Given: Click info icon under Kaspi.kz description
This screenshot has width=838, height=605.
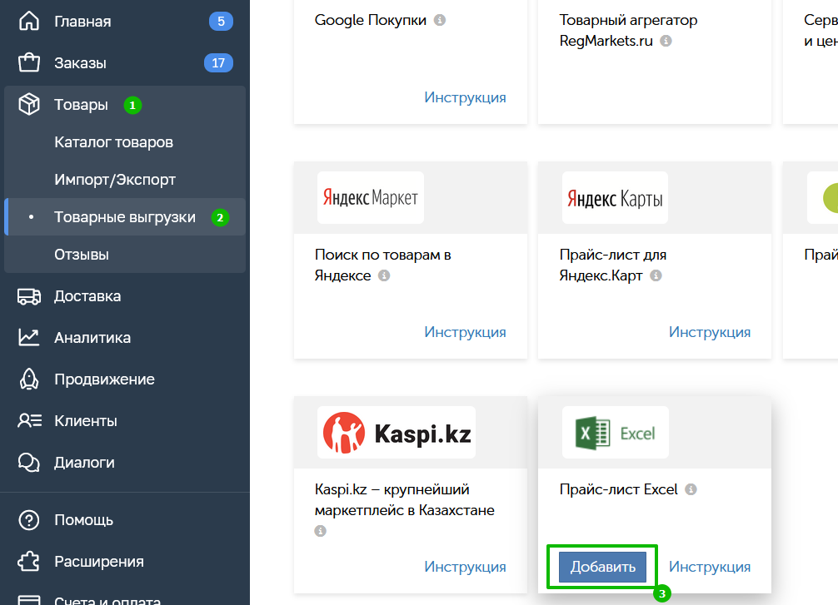Looking at the screenshot, I should click(320, 531).
